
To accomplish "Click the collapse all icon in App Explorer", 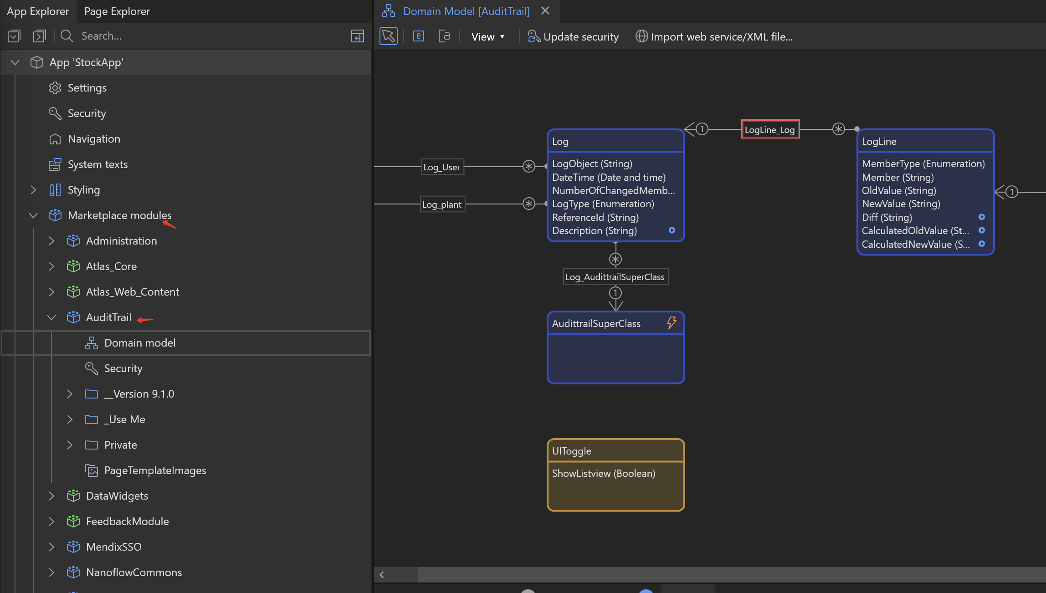I will (14, 36).
